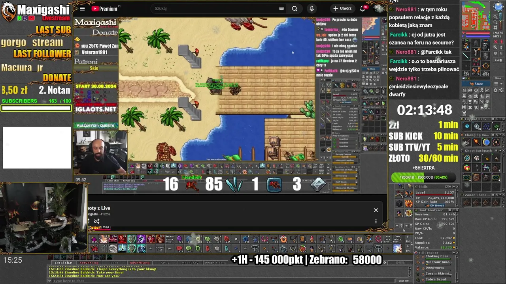506x284 pixels.
Task: Open the NPCs chat tab
Action: click(x=165, y=263)
